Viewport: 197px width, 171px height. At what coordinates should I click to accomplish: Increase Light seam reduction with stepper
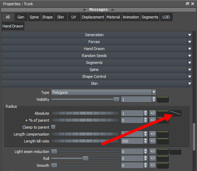pos(145,150)
